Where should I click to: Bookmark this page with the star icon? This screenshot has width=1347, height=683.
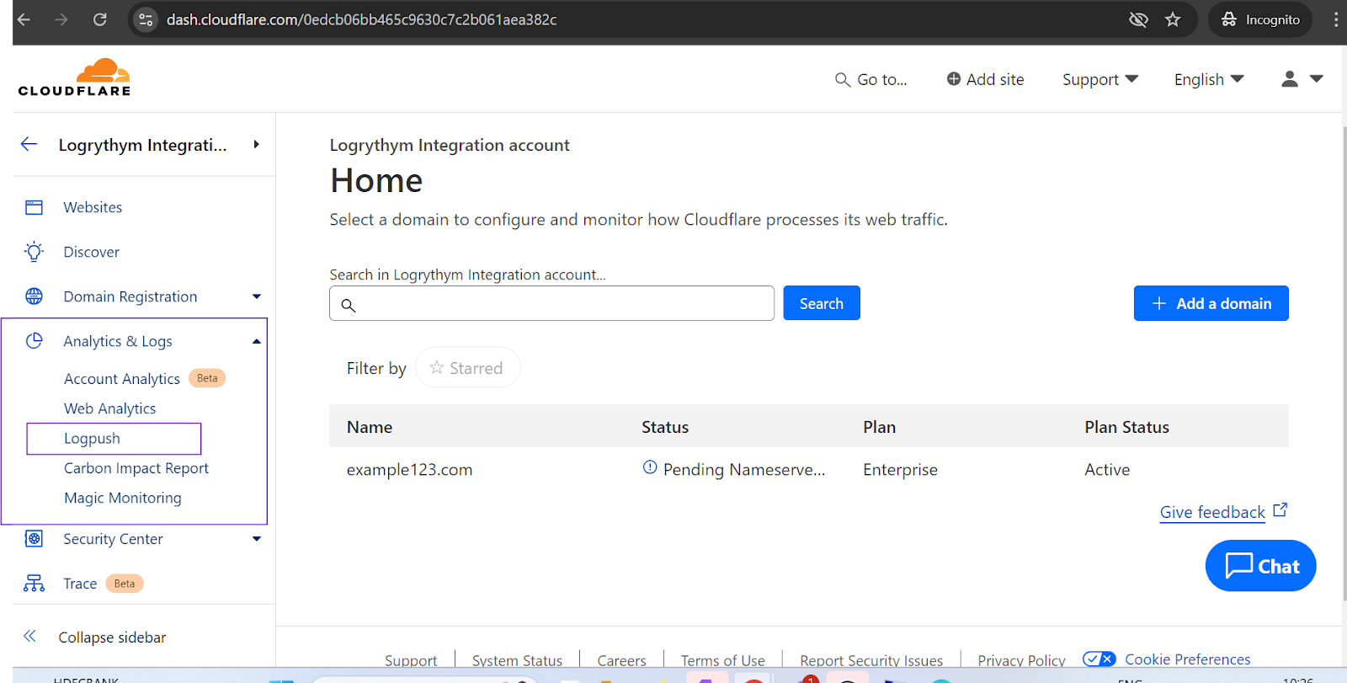1173,19
